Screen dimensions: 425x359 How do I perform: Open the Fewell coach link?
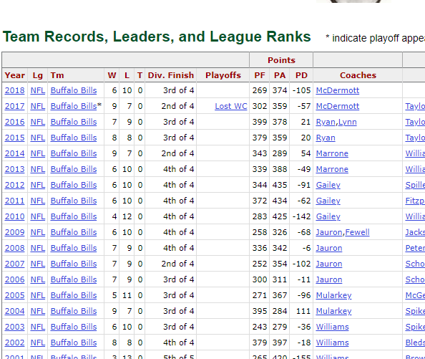pos(357,232)
